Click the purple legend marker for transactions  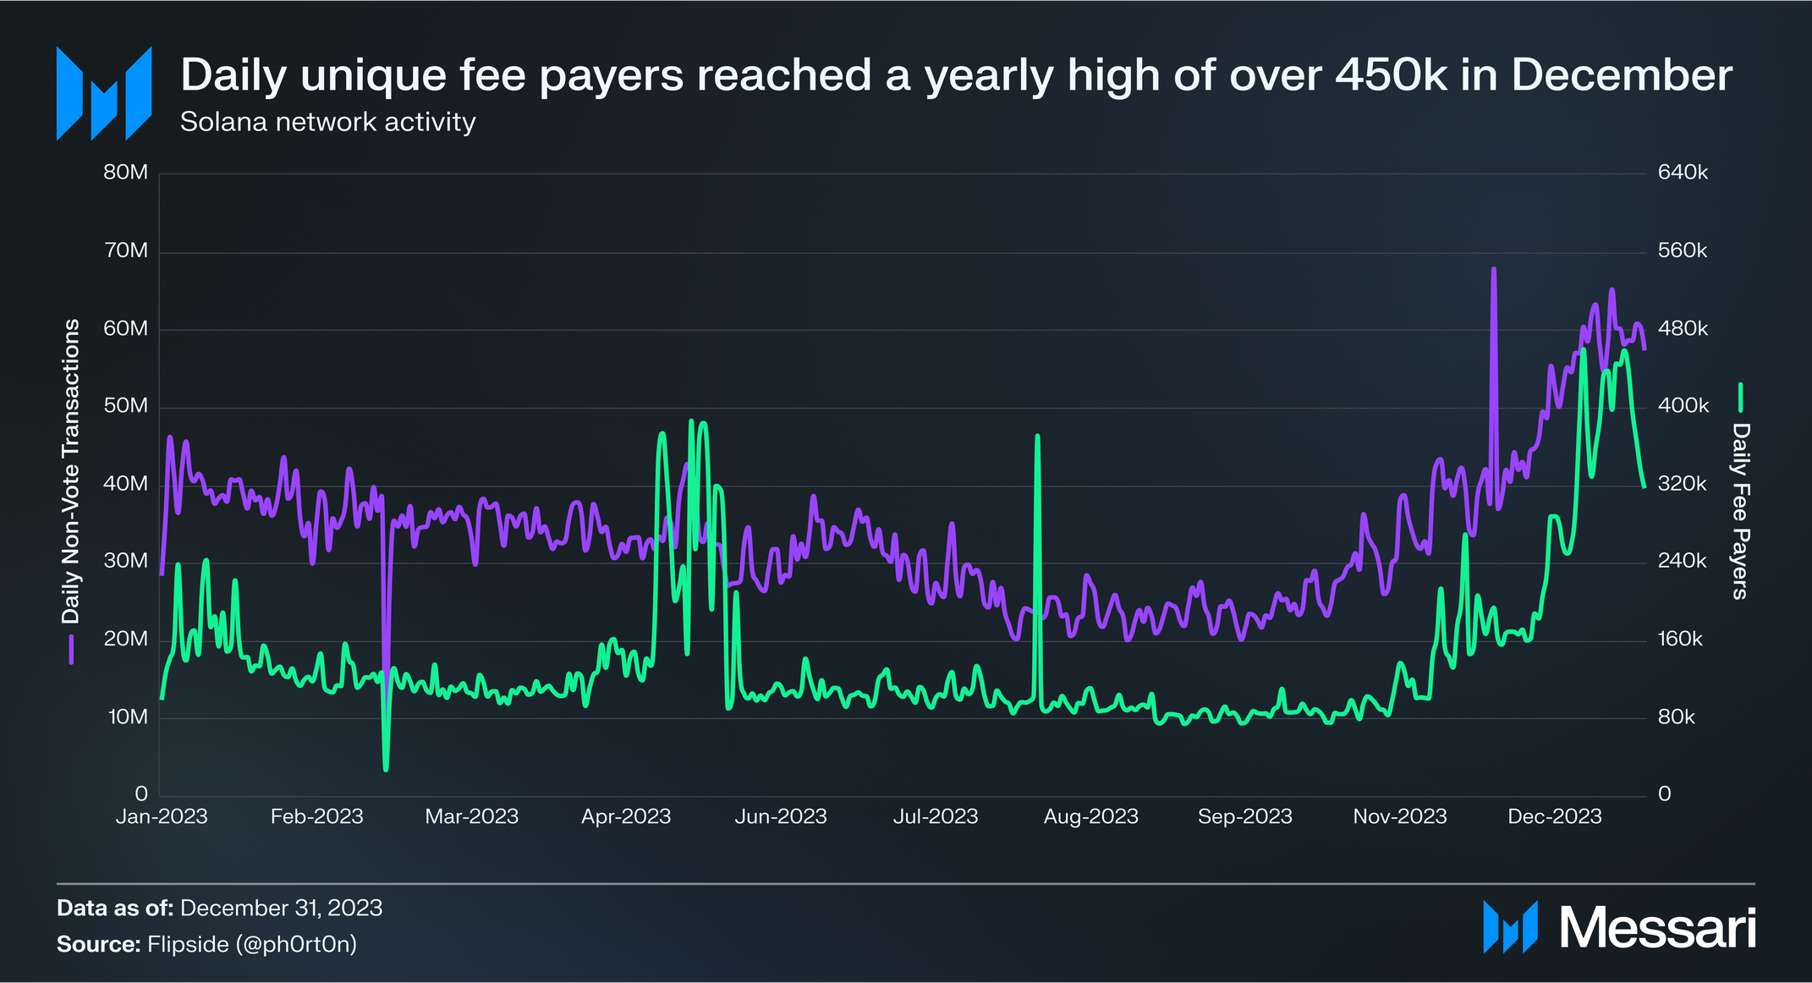[x=72, y=649]
